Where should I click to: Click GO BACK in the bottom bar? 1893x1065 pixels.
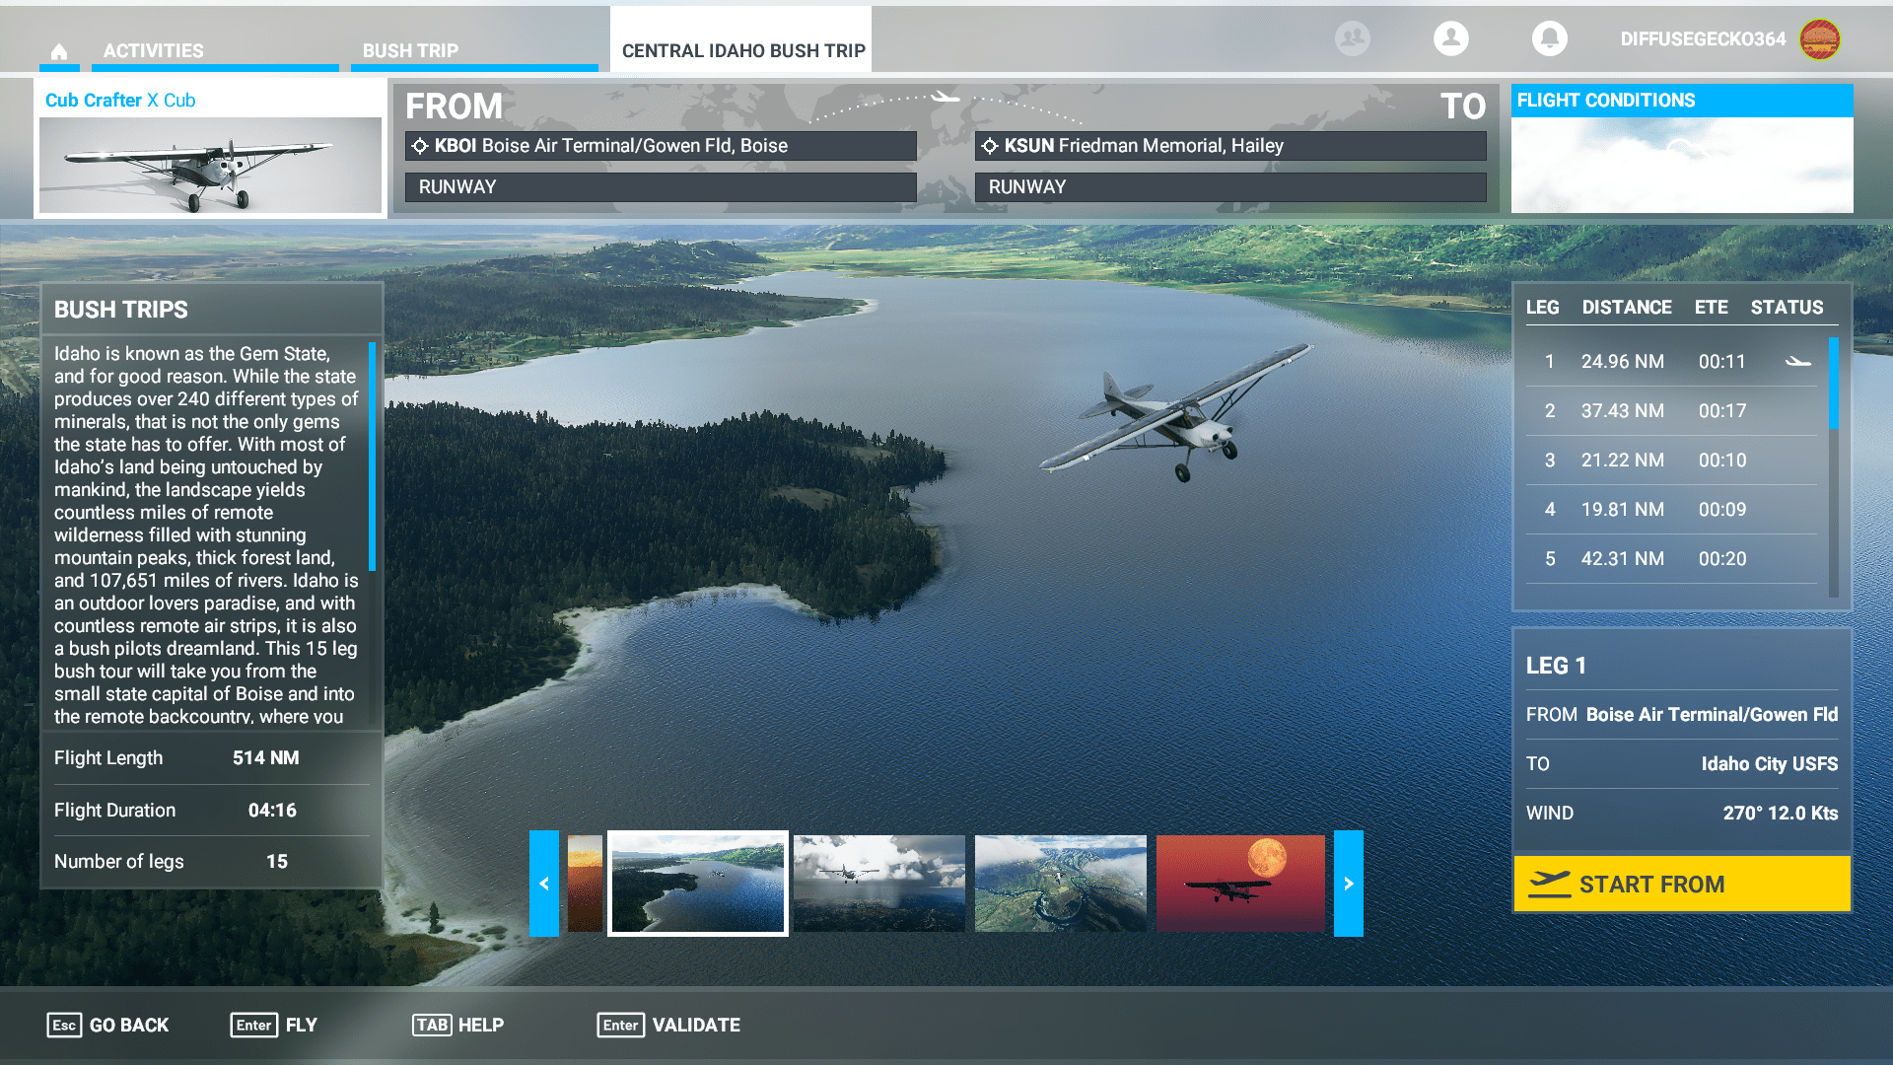click(x=108, y=1026)
